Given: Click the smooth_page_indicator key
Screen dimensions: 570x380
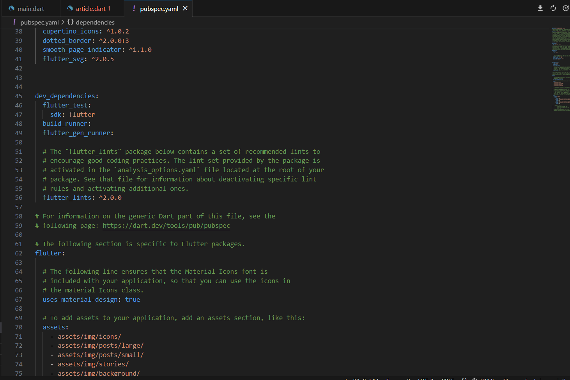Looking at the screenshot, I should (x=82, y=49).
